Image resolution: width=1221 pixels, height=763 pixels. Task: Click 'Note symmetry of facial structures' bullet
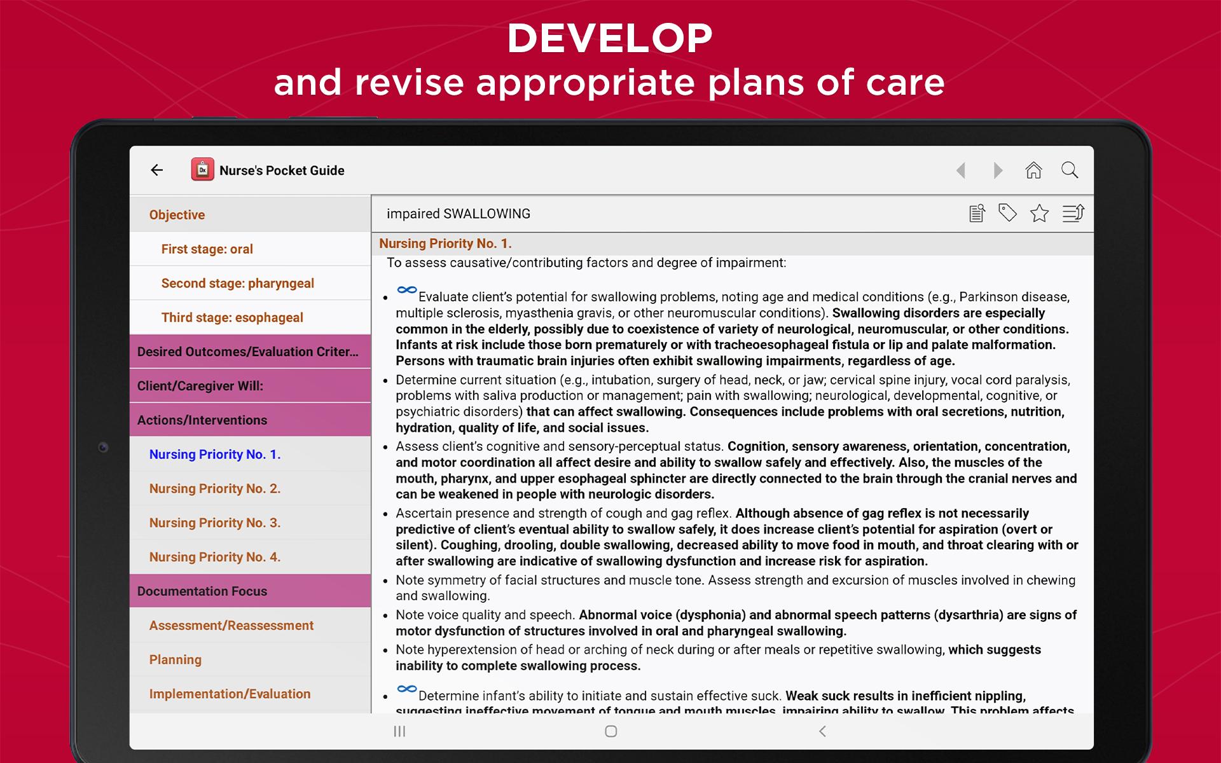coord(736,588)
